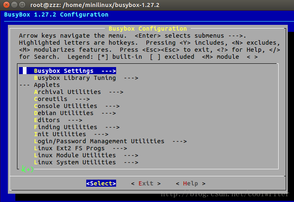
Task: Open the Console Utilities submenu
Action: point(77,106)
